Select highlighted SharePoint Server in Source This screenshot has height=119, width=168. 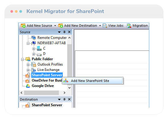coord(47,75)
